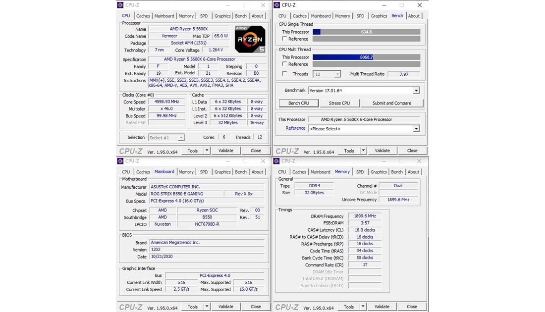Click the Bench CPU button
The image size is (545, 312).
[299, 103]
